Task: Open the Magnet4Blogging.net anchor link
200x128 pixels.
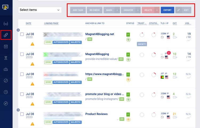Action: (x=100, y=34)
